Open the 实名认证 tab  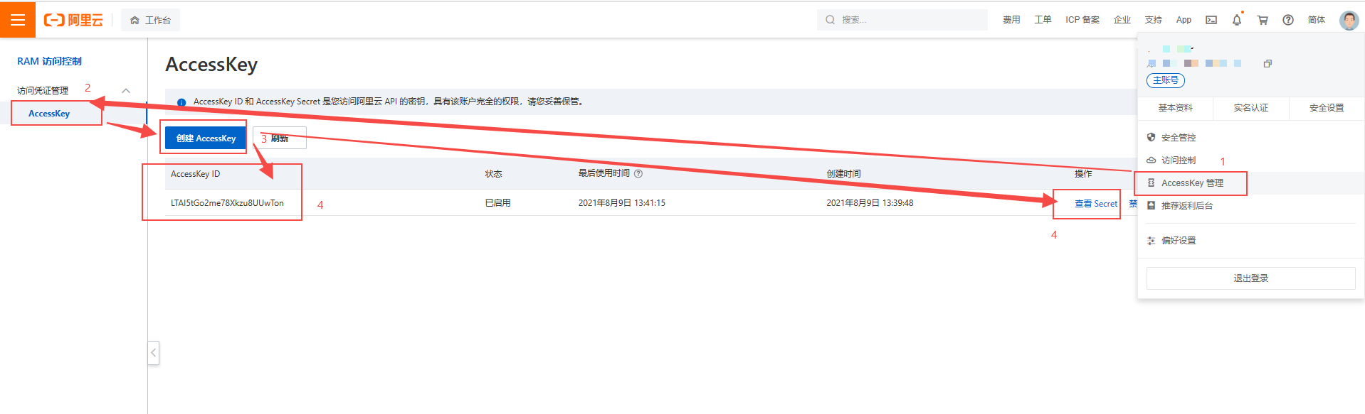1251,108
